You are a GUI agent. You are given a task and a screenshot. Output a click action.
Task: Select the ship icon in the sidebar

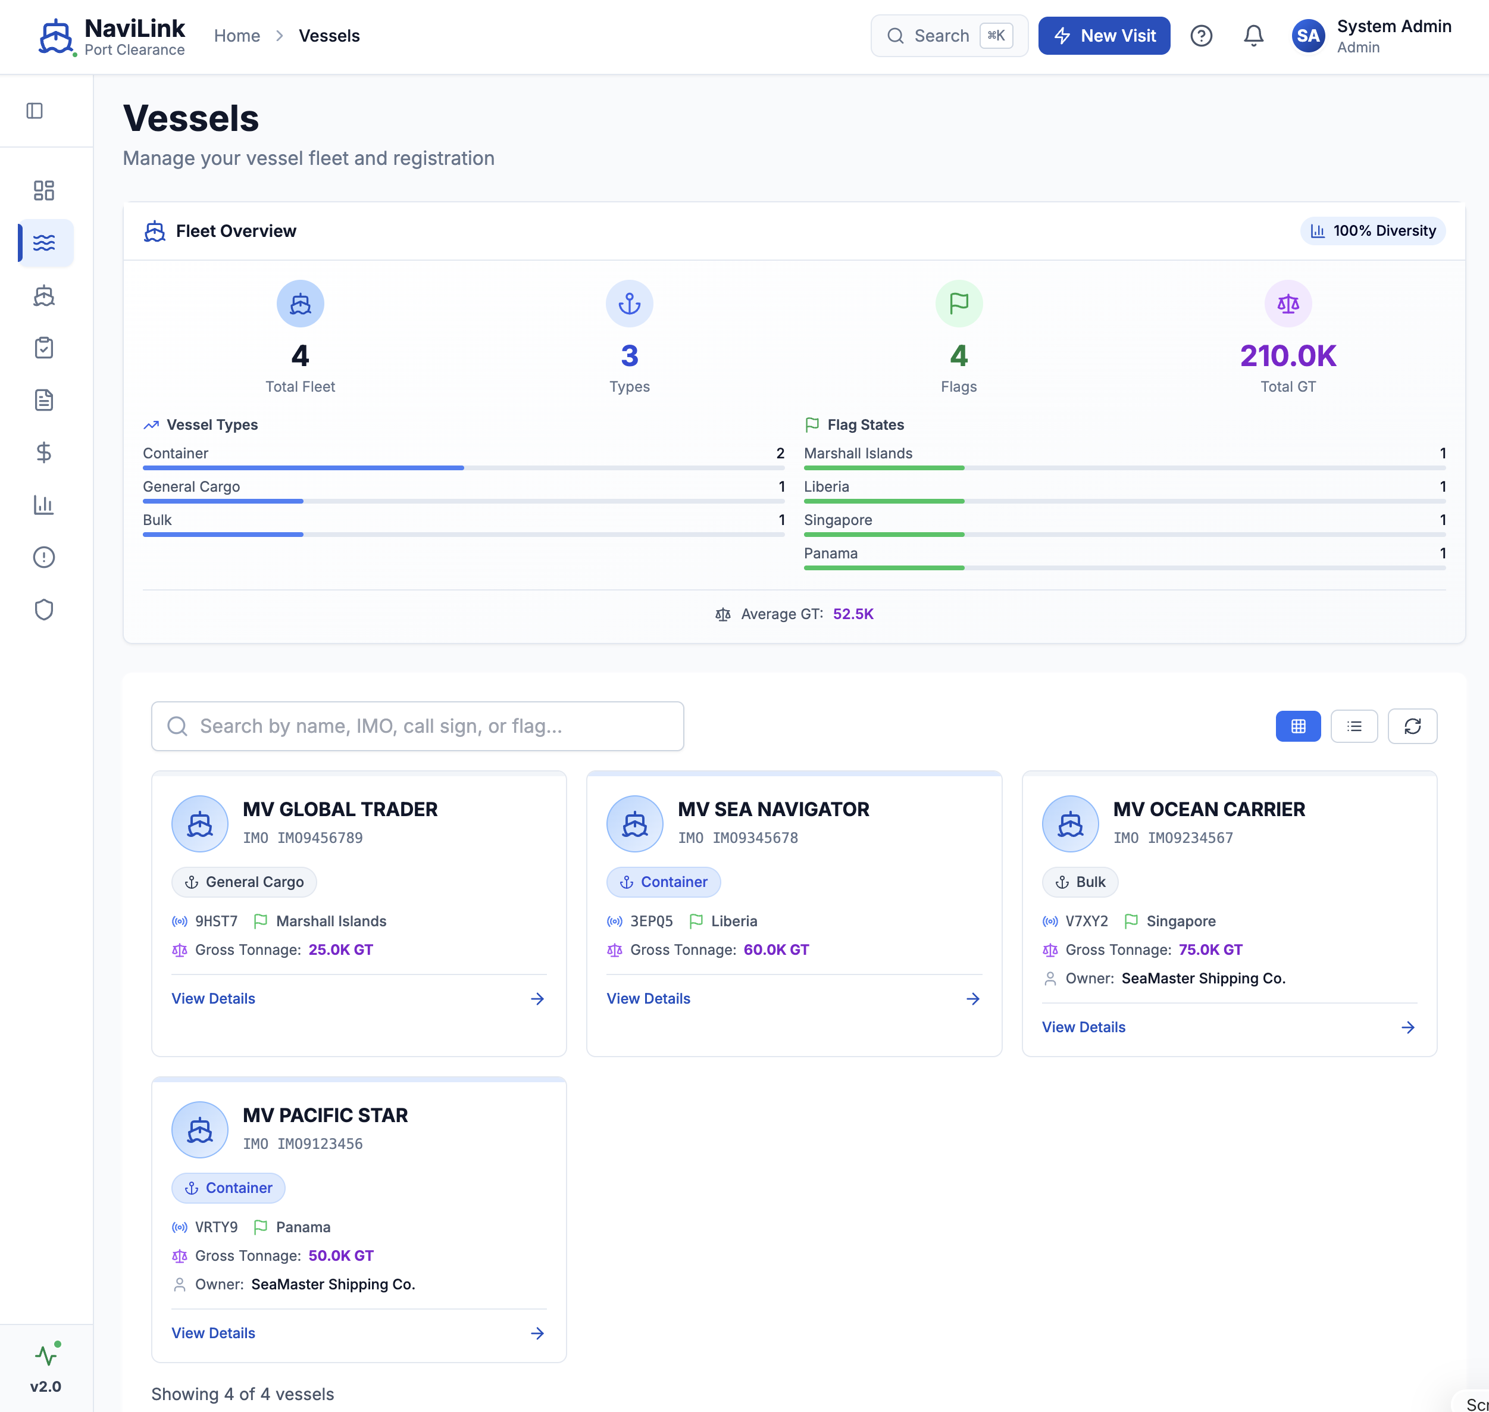click(45, 295)
